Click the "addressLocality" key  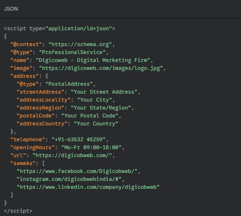(x=44, y=100)
